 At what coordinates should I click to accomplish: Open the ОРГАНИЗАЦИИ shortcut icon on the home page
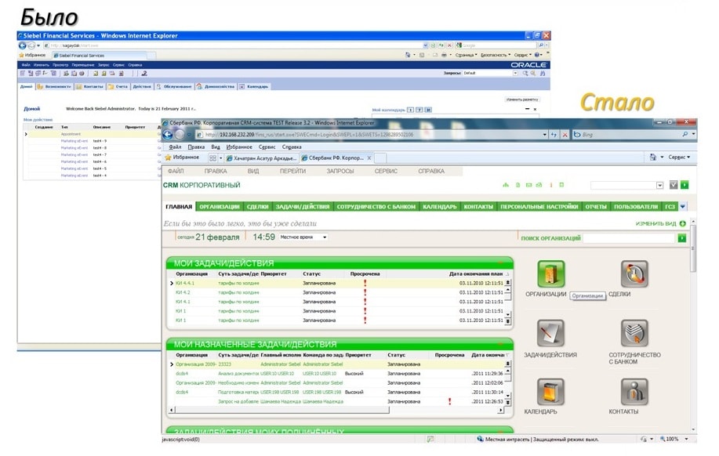550,274
